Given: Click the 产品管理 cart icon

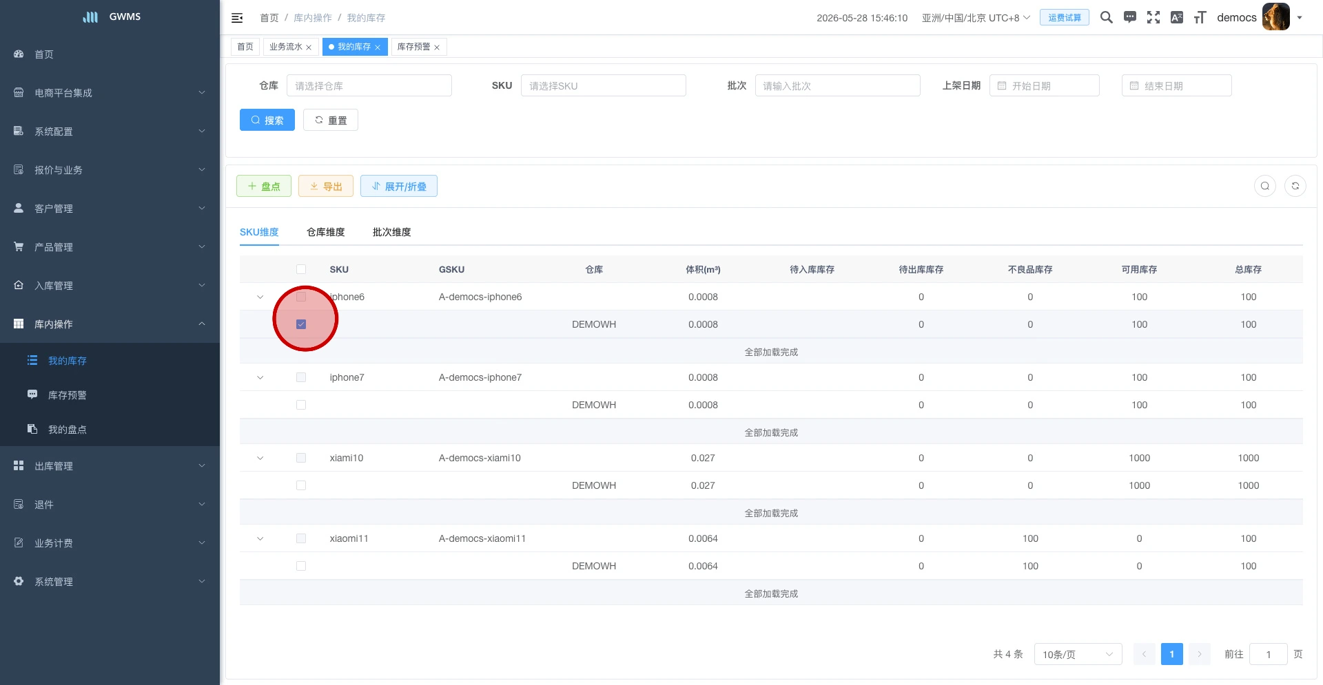Looking at the screenshot, I should pyautogui.click(x=19, y=246).
